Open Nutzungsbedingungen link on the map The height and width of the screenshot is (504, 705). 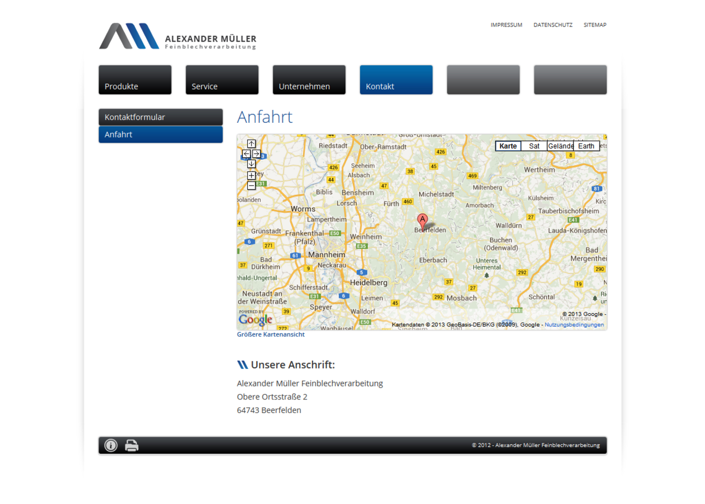click(x=574, y=324)
